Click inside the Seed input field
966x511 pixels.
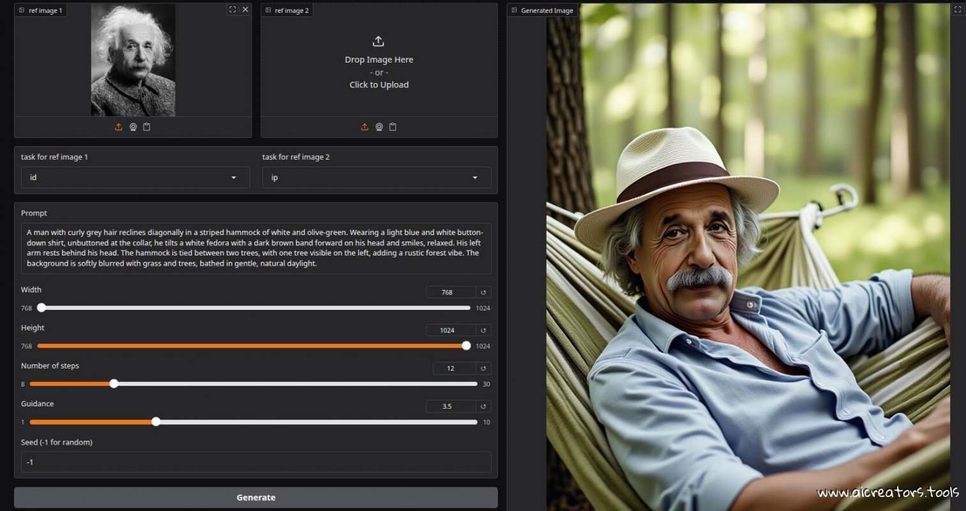(255, 461)
